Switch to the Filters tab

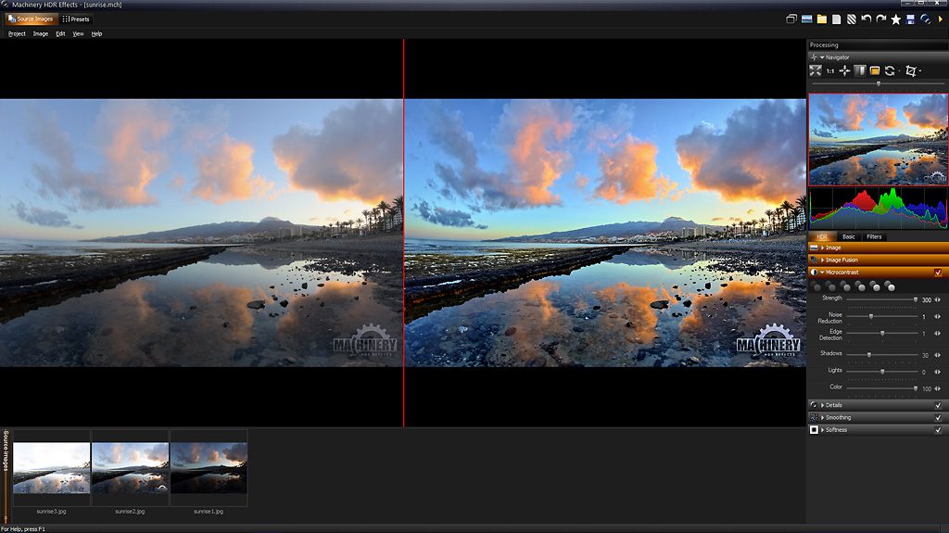[x=874, y=237]
